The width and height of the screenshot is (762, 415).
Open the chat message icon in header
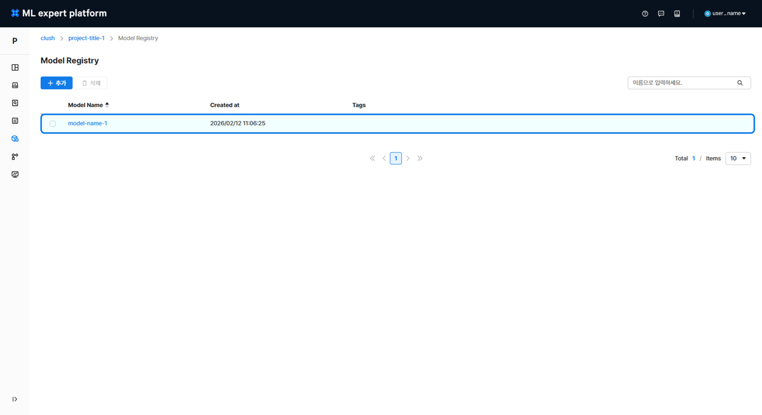point(661,13)
